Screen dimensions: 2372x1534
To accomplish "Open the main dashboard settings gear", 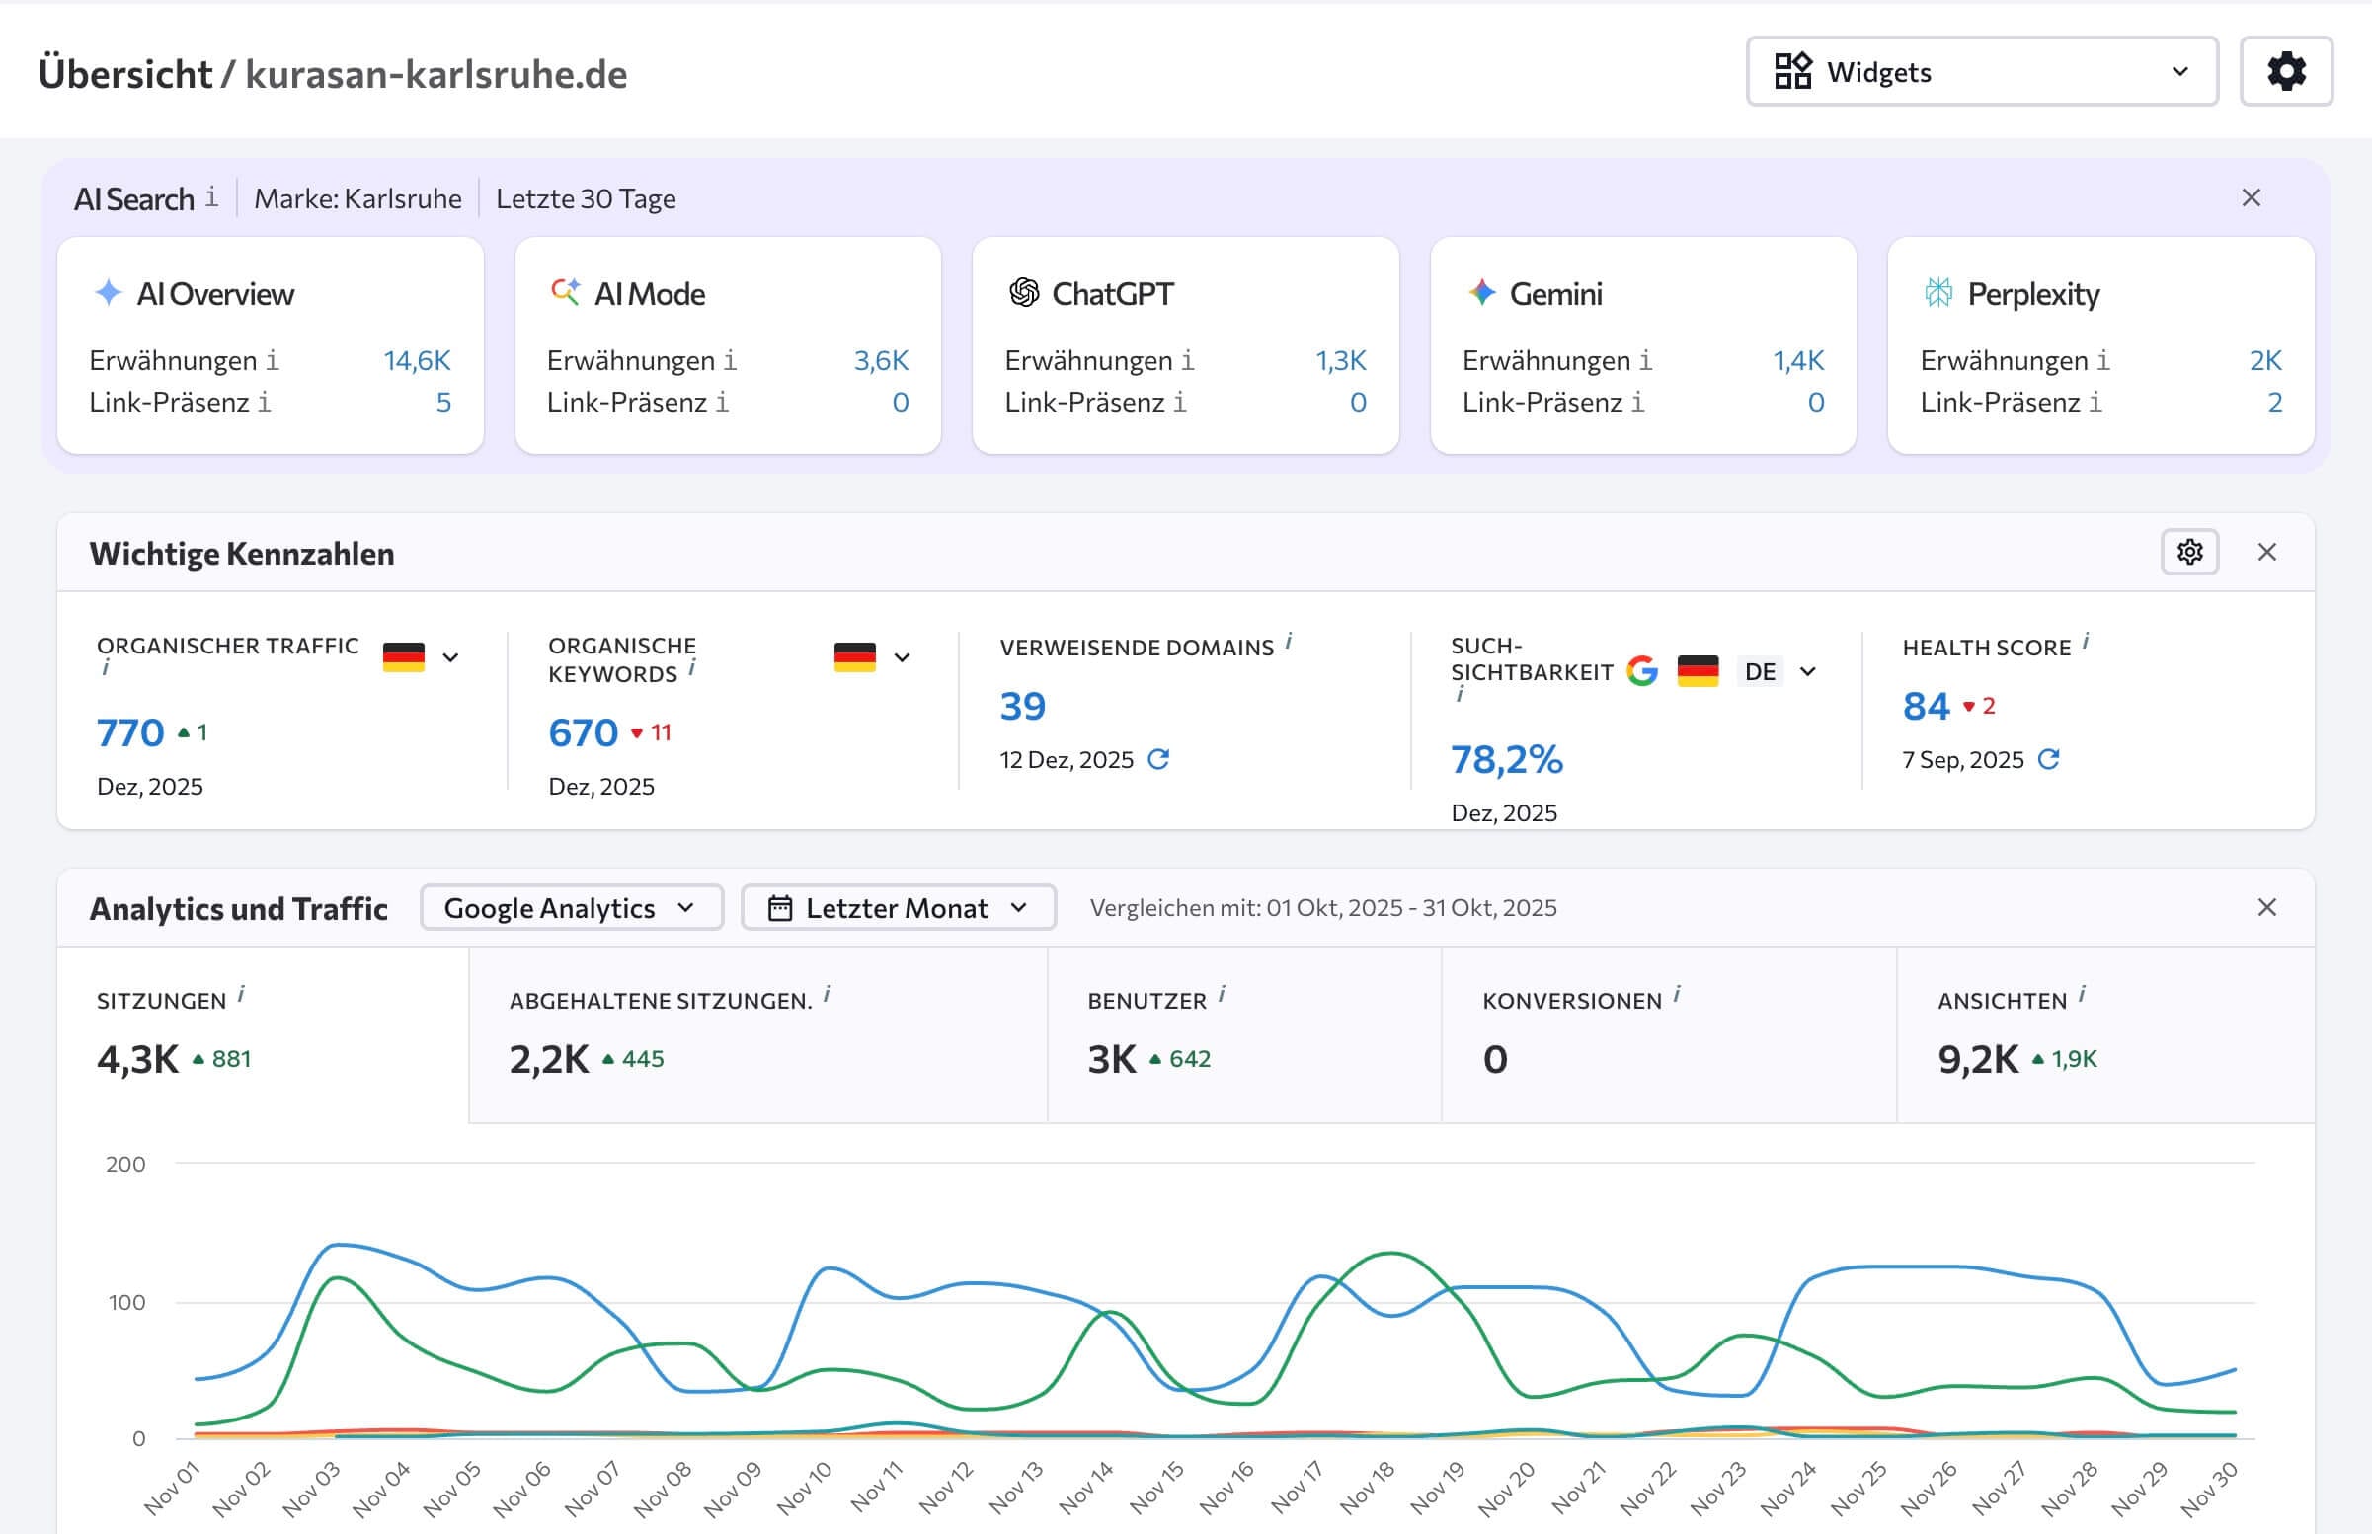I will click(x=2286, y=71).
